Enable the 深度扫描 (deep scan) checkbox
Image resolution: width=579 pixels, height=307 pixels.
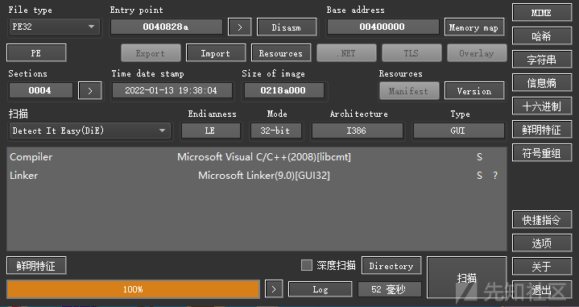coord(307,265)
